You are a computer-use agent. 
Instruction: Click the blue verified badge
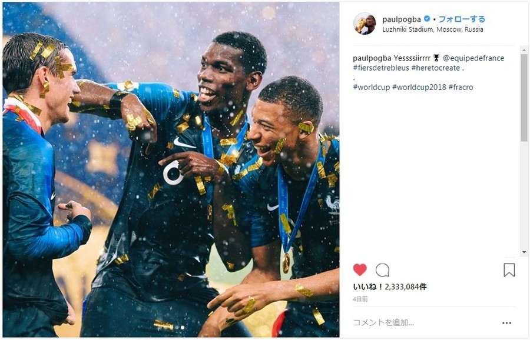[427, 19]
